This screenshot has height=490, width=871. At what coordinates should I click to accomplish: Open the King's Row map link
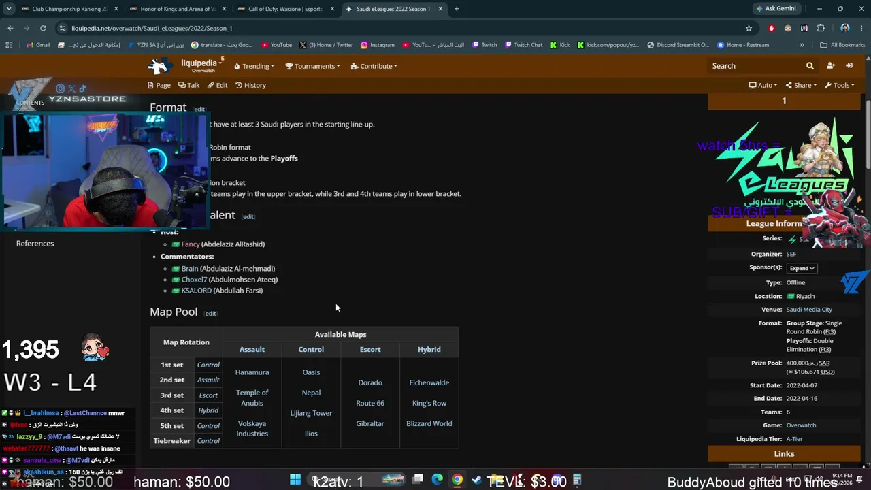pos(429,403)
